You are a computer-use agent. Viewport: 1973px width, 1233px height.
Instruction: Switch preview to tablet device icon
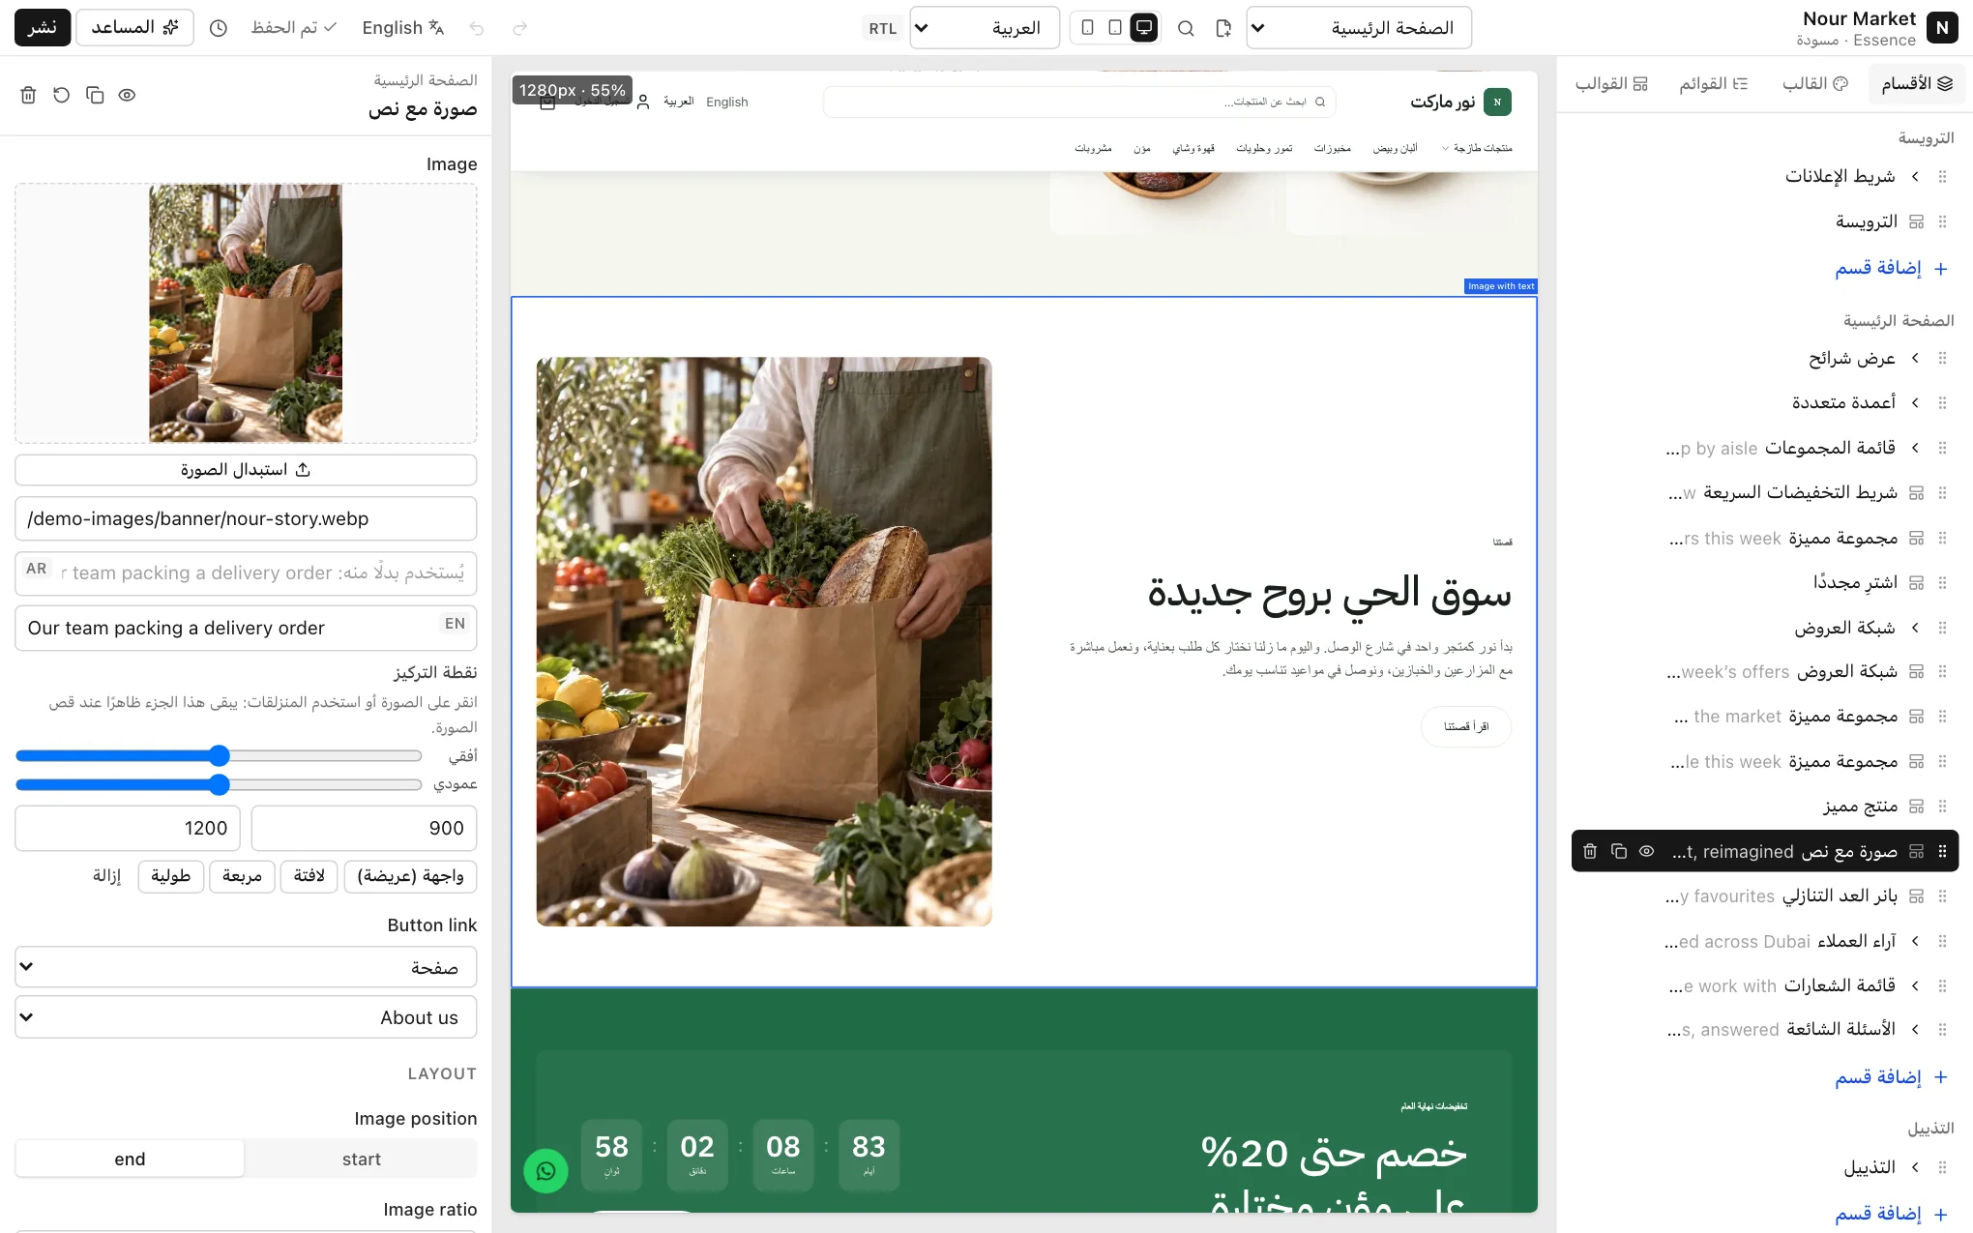point(1115,27)
